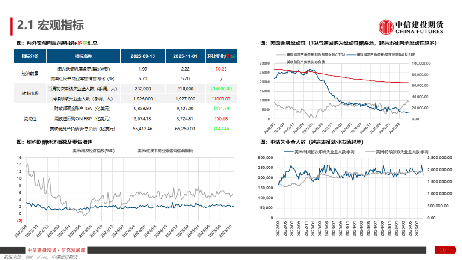Click the green down arrow value 143.46

(221, 128)
